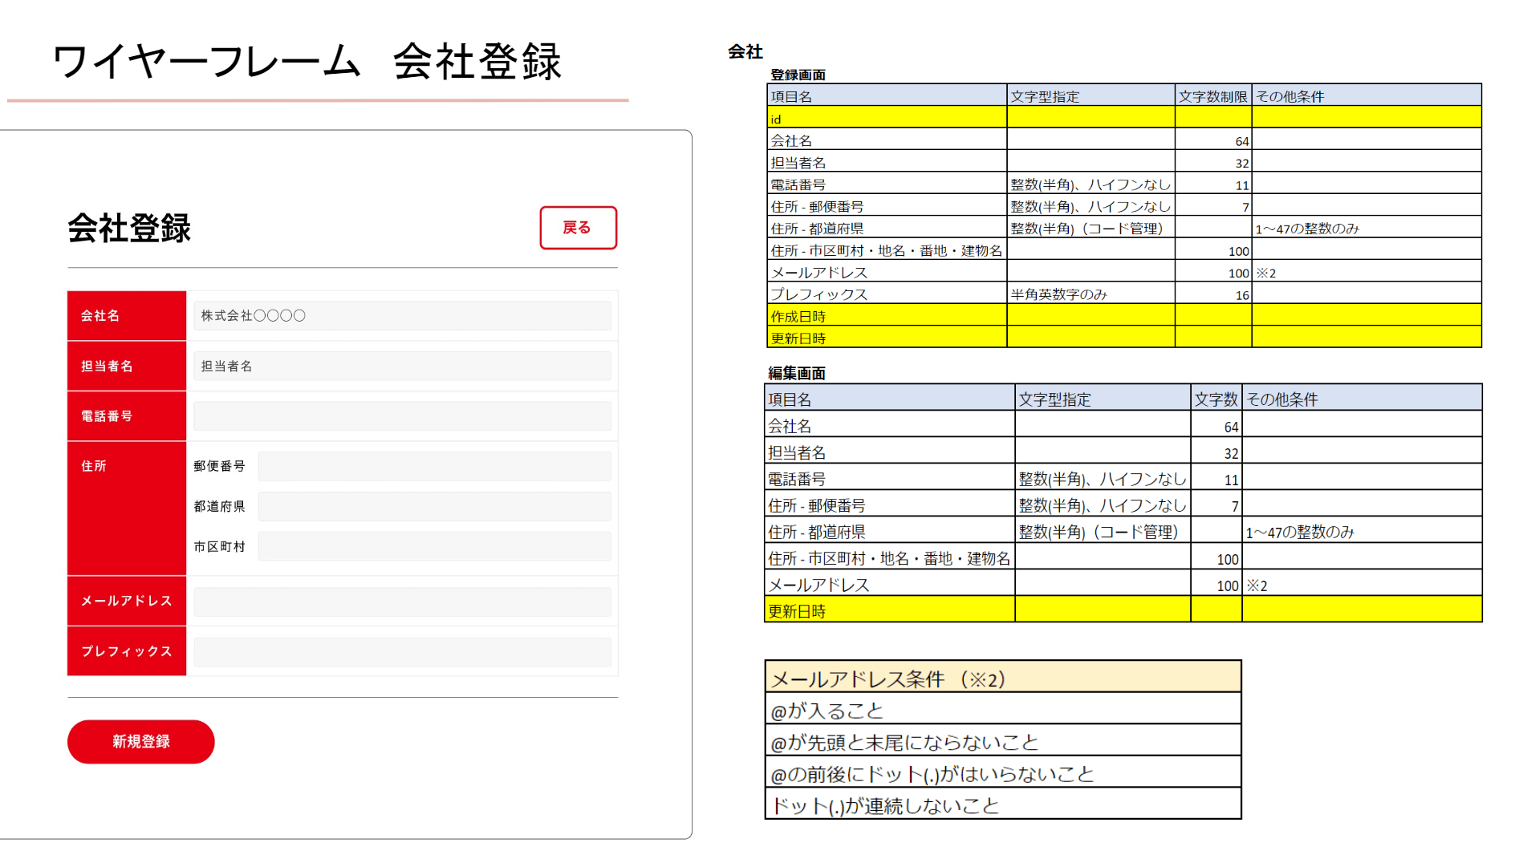This screenshot has height=859, width=1519.
Task: Select the 文字数 header in 編集画面 table
Action: point(1216,398)
